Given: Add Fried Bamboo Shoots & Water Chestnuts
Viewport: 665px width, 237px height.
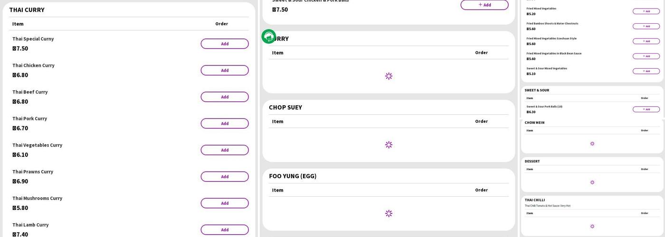Looking at the screenshot, I should point(646,26).
